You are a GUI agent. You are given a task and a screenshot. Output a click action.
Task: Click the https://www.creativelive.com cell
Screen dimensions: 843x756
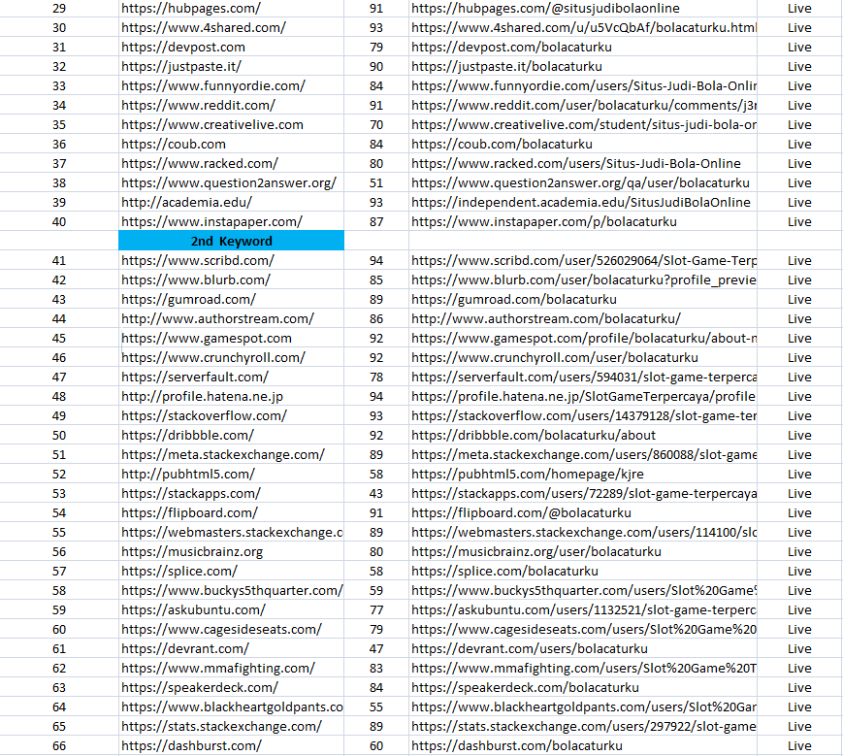[x=231, y=124]
